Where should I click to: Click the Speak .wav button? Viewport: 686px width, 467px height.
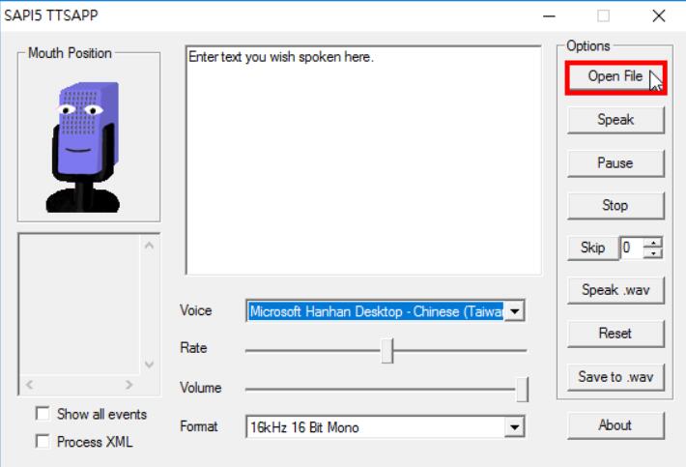615,290
